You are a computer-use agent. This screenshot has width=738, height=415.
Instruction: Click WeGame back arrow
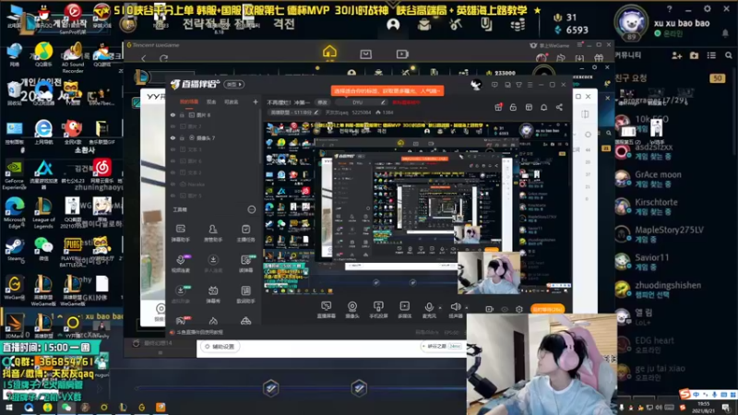coord(144,58)
